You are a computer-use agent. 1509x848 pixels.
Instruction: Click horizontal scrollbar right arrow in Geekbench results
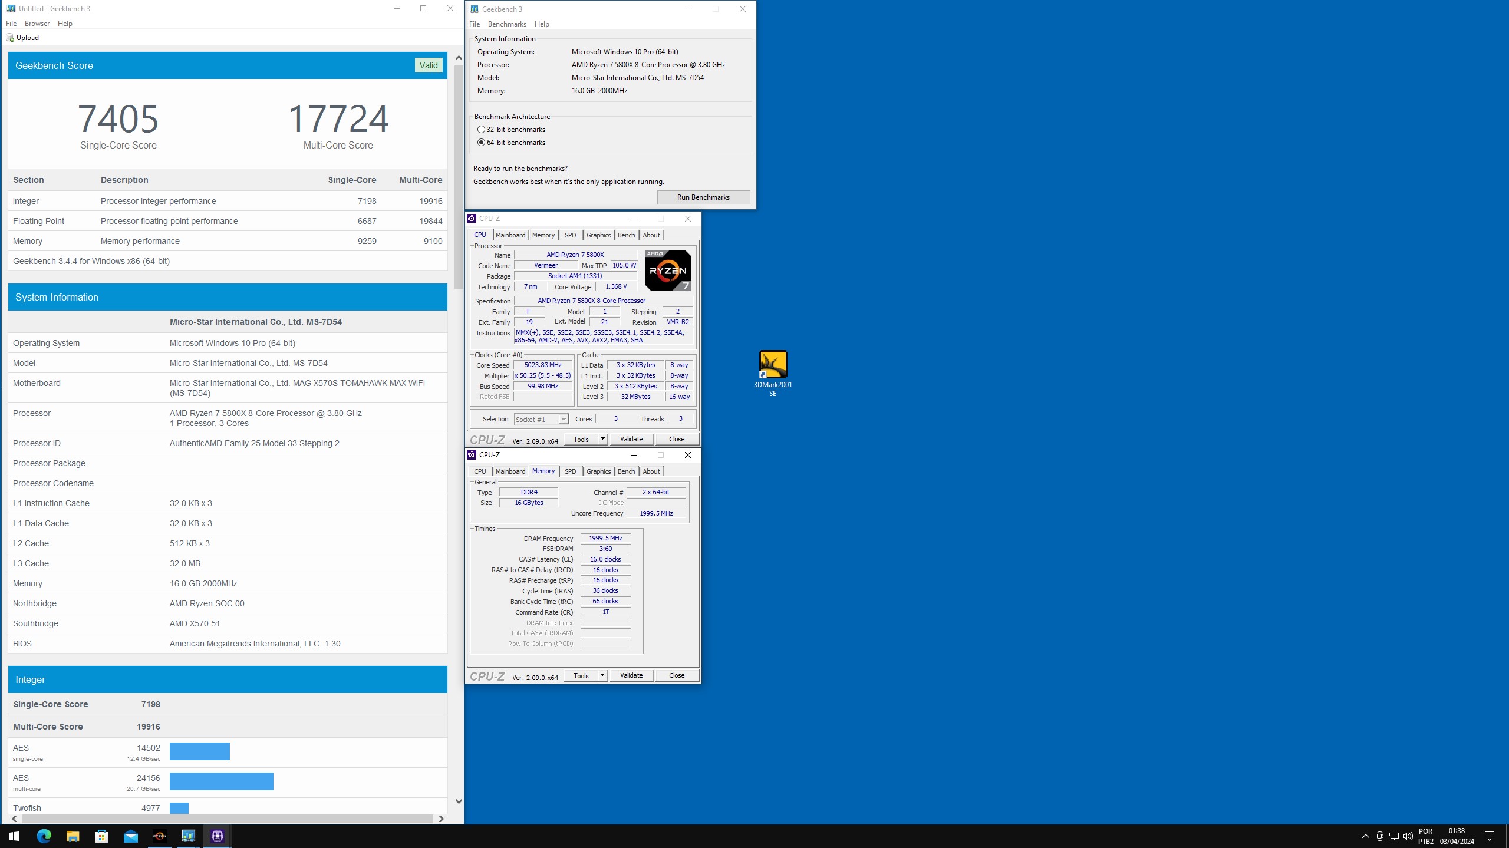click(x=441, y=819)
